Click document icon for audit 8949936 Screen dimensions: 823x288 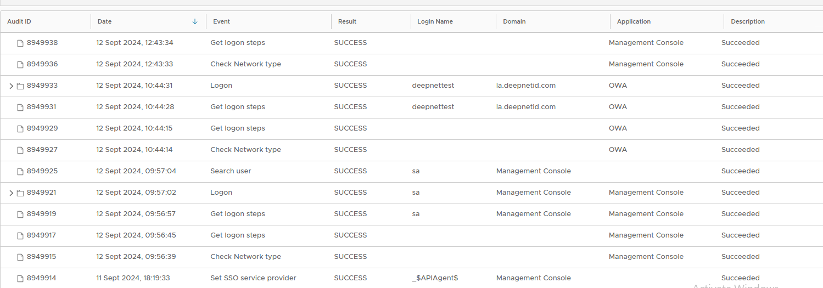coord(20,64)
